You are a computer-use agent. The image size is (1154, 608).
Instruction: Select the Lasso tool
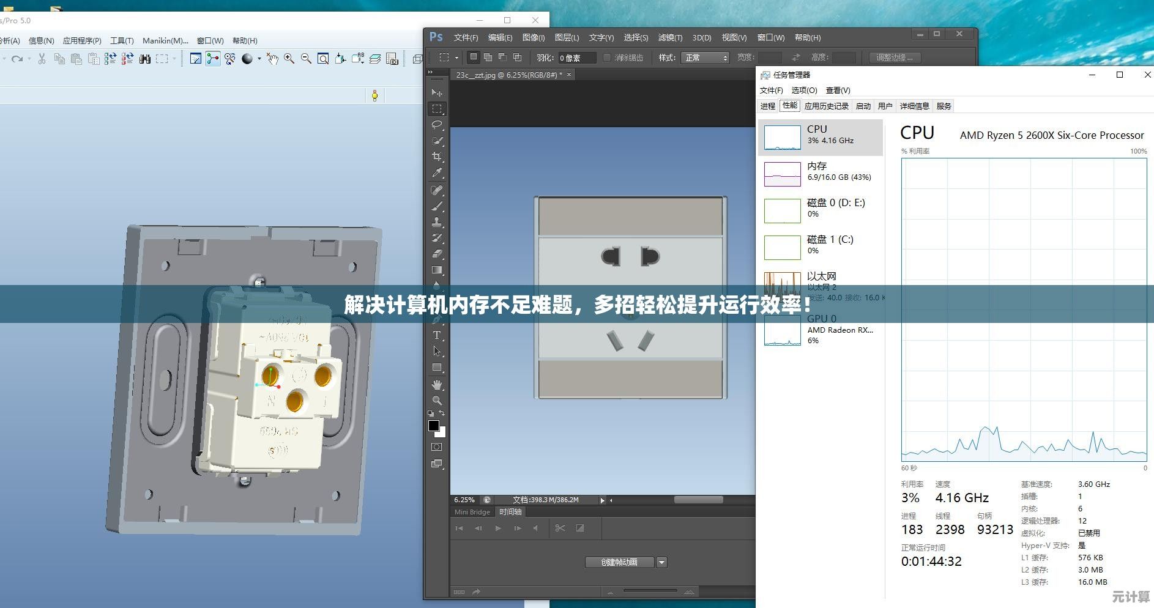click(x=437, y=125)
